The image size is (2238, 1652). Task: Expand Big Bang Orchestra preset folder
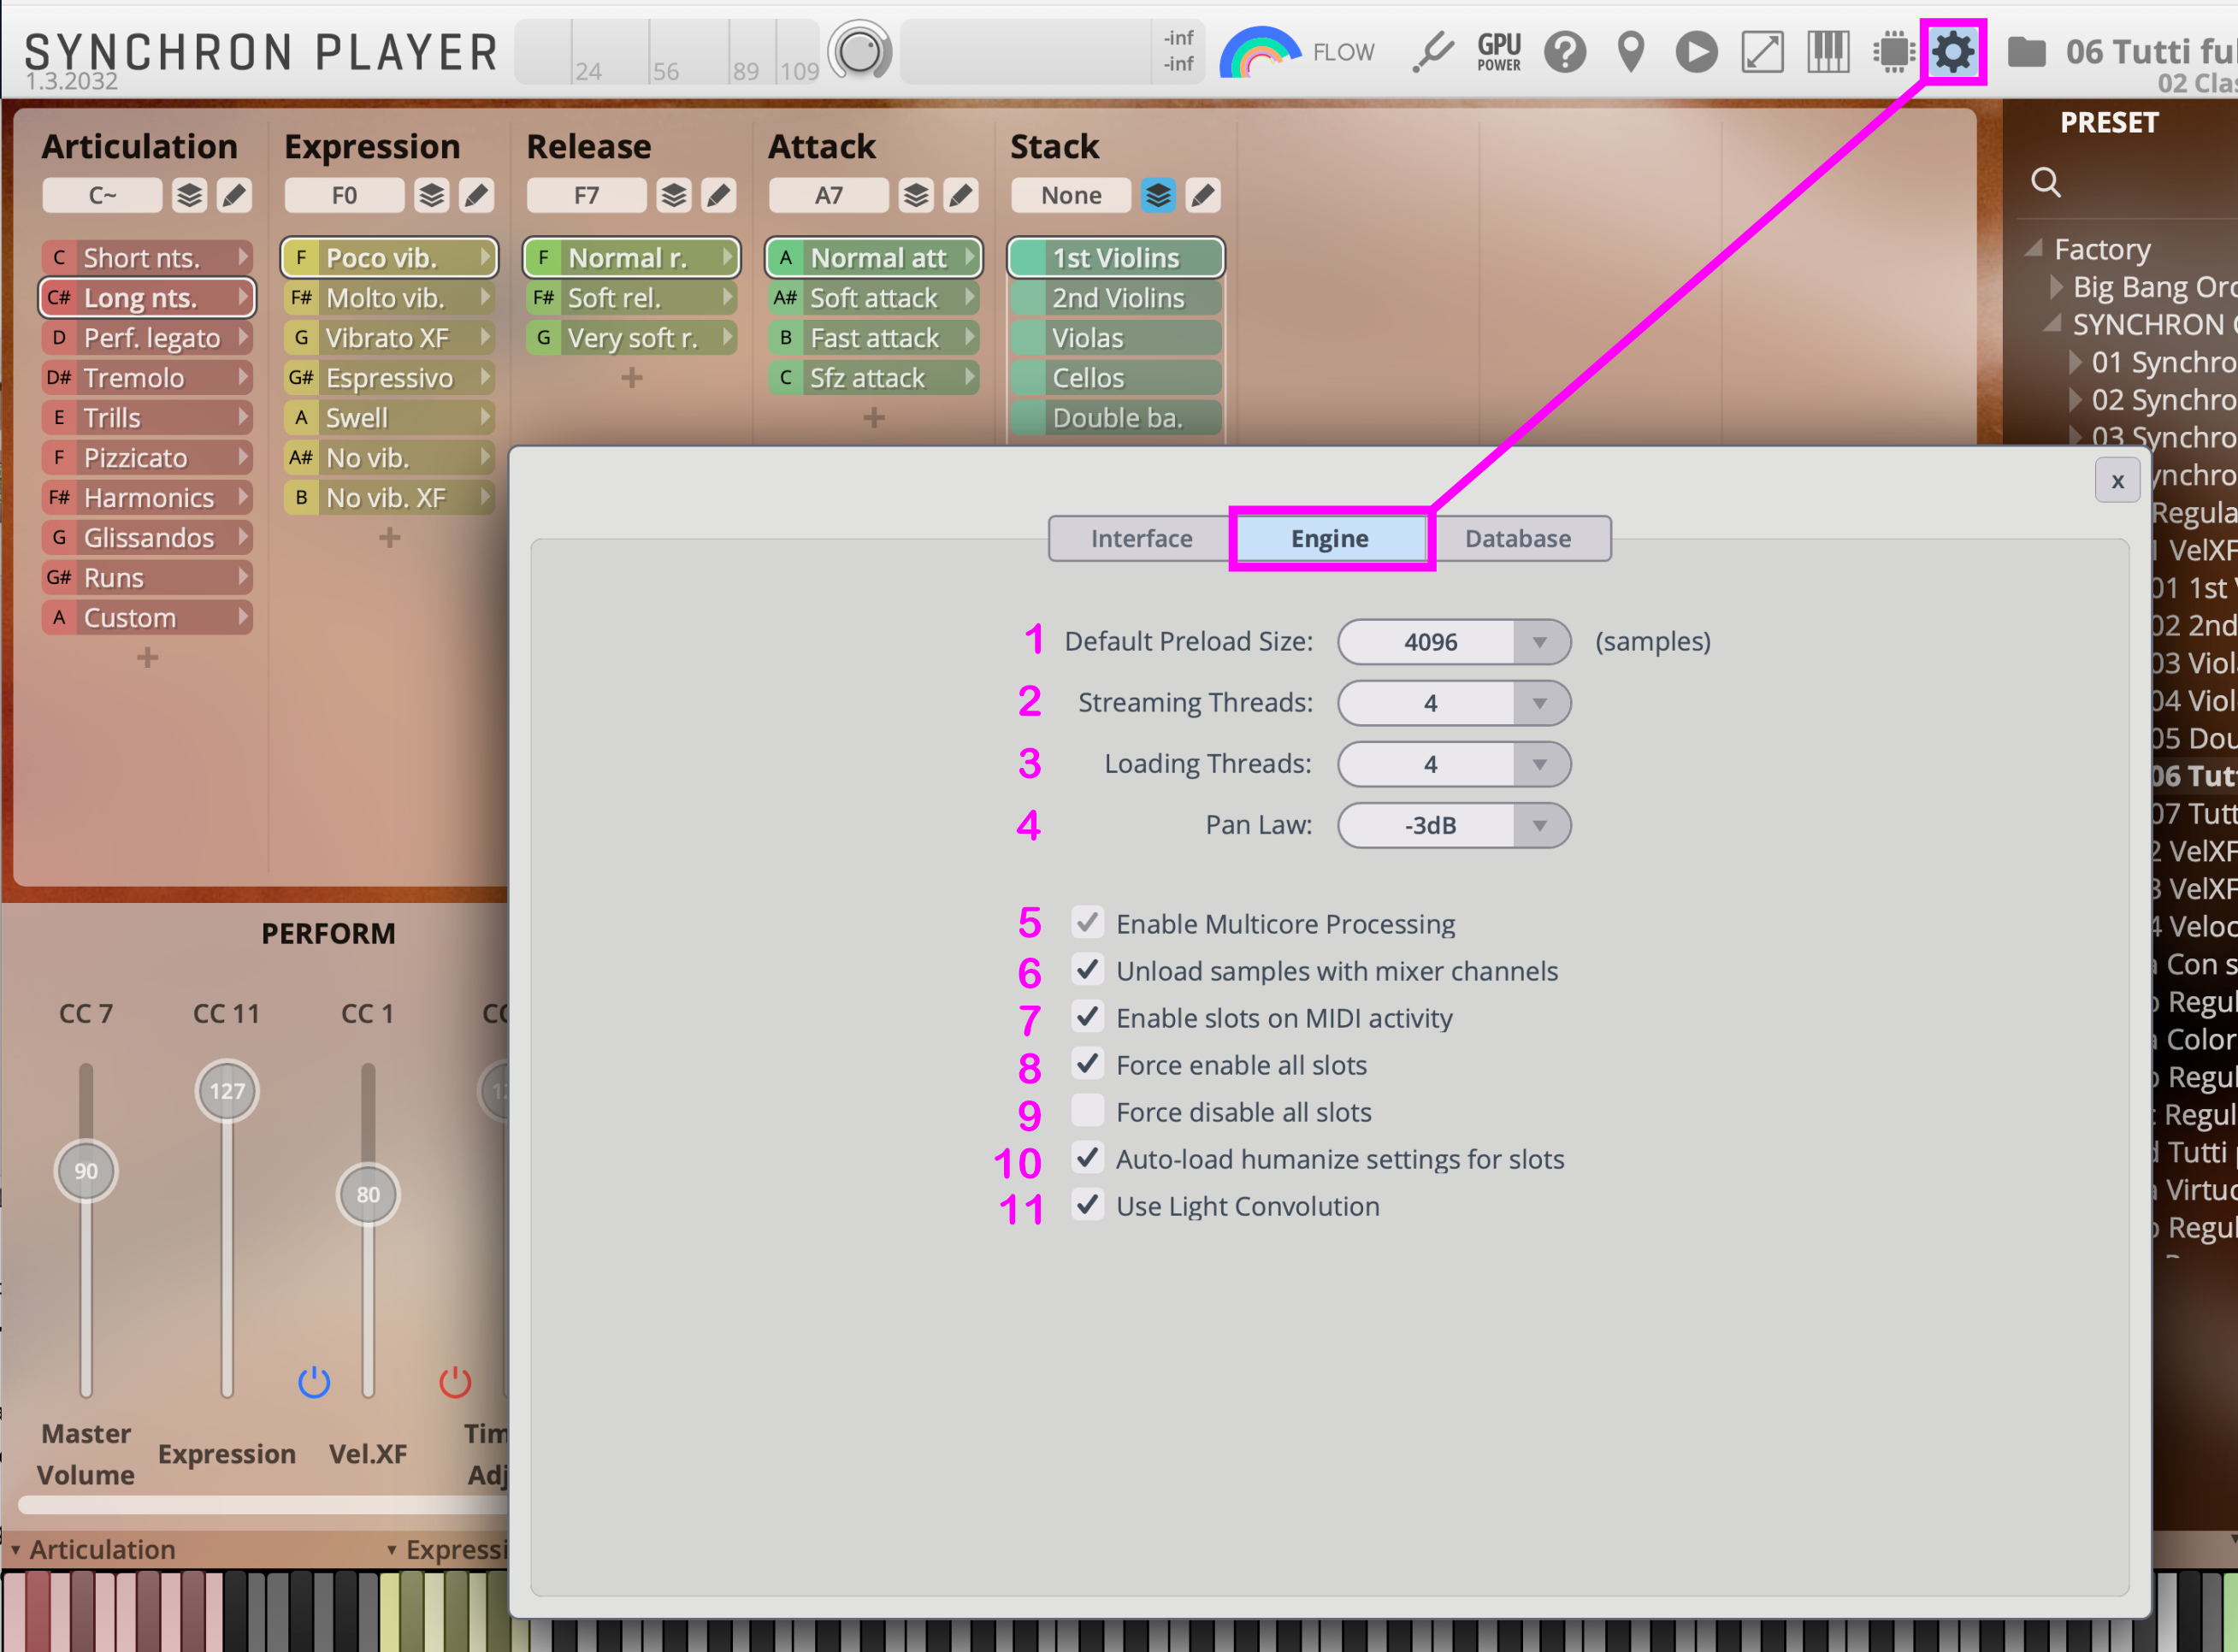tap(2056, 287)
